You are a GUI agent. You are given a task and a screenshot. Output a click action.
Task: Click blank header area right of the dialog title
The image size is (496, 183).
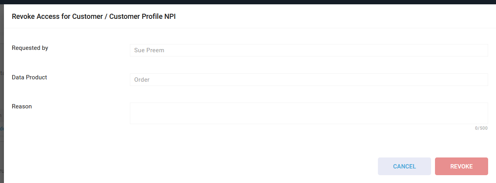tap(335, 16)
